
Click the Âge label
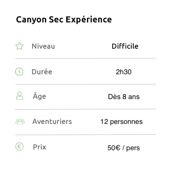(40, 96)
